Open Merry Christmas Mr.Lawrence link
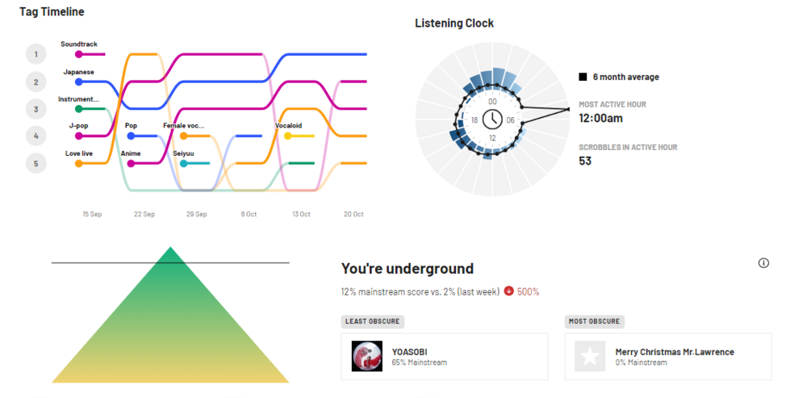The image size is (807, 398). point(675,352)
